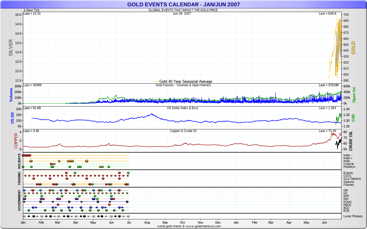Click the GLD Options row label
Viewport: 367px width, 229px height.
352,179
